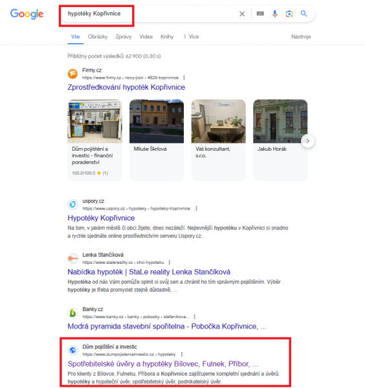
Task: Expand the Více menu
Action: (191, 37)
